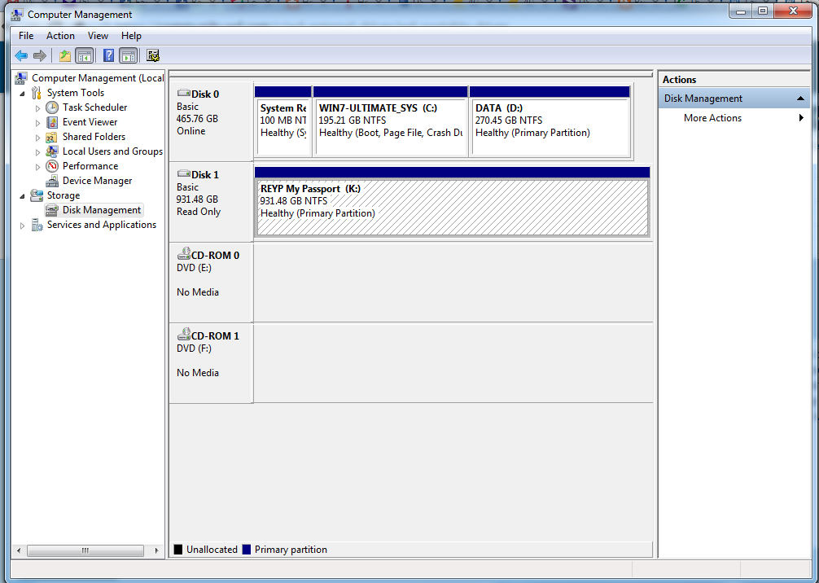Expand the Services and Applications node
This screenshot has height=583, width=819.
click(x=23, y=226)
